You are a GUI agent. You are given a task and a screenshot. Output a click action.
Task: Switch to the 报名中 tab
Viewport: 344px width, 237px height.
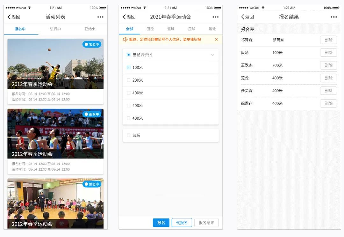tap(20, 29)
